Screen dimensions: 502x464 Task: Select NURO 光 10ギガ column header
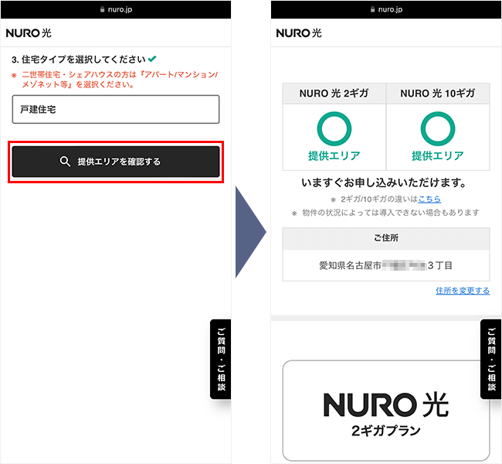pyautogui.click(x=438, y=94)
